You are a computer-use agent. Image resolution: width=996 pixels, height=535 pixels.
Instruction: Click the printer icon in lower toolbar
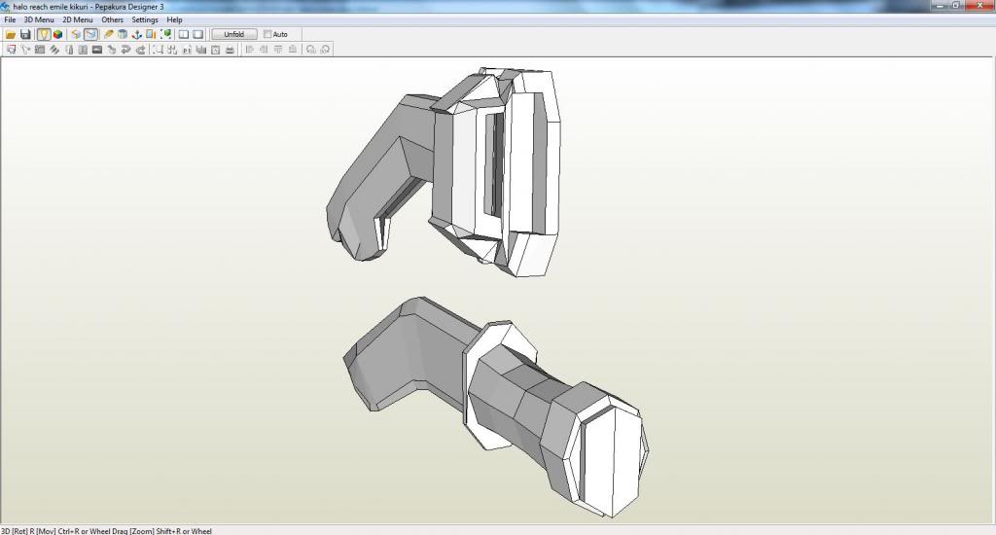(230, 50)
